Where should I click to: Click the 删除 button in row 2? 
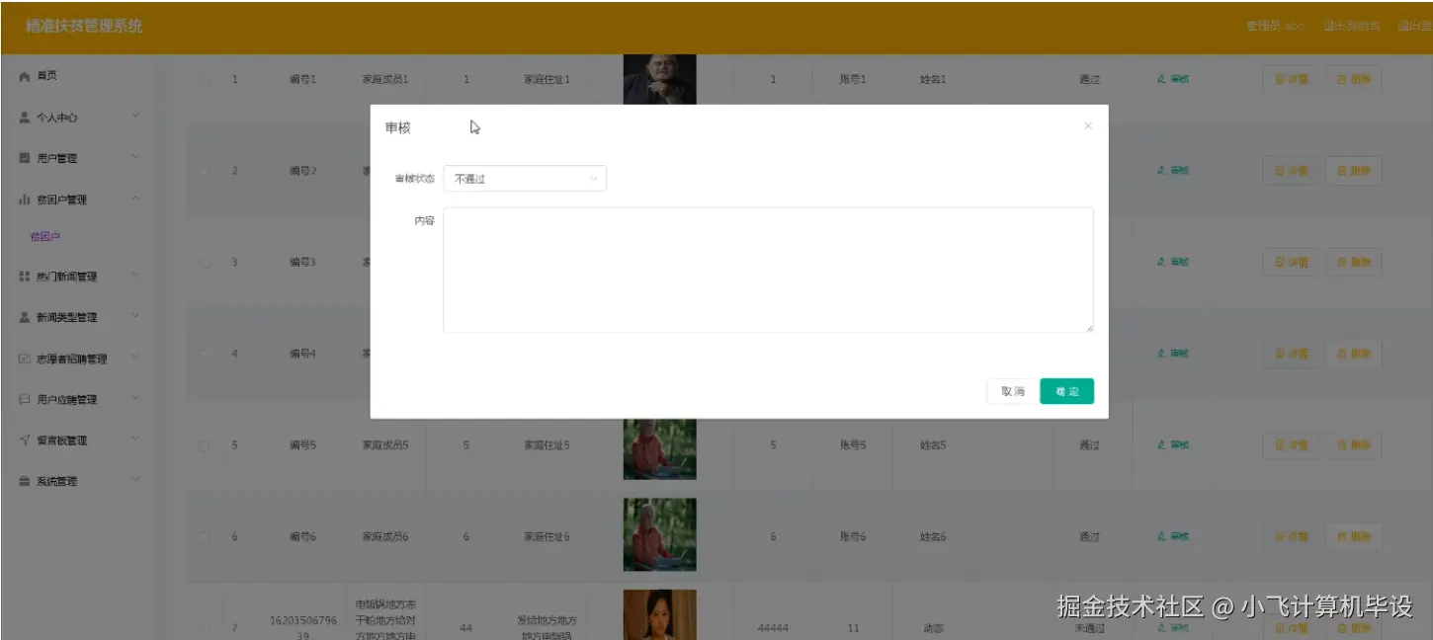tap(1353, 171)
